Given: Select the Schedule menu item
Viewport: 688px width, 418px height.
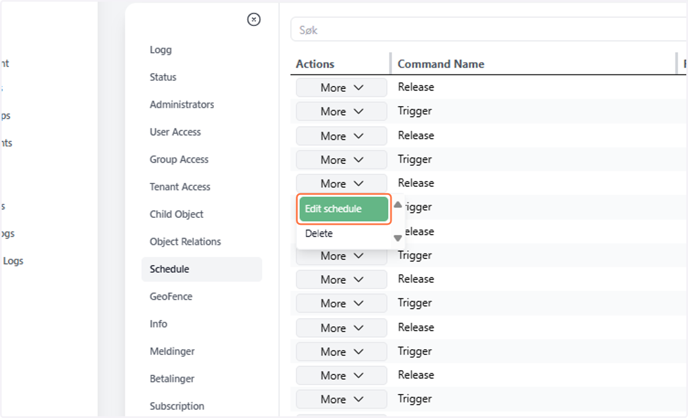Looking at the screenshot, I should click(202, 269).
